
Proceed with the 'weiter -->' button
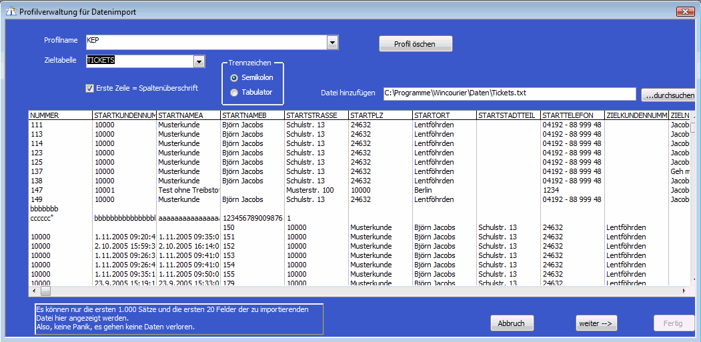coord(597,323)
